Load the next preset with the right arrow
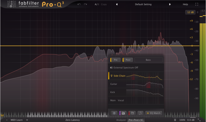This screenshot has height=122, width=206. pos(170,4)
